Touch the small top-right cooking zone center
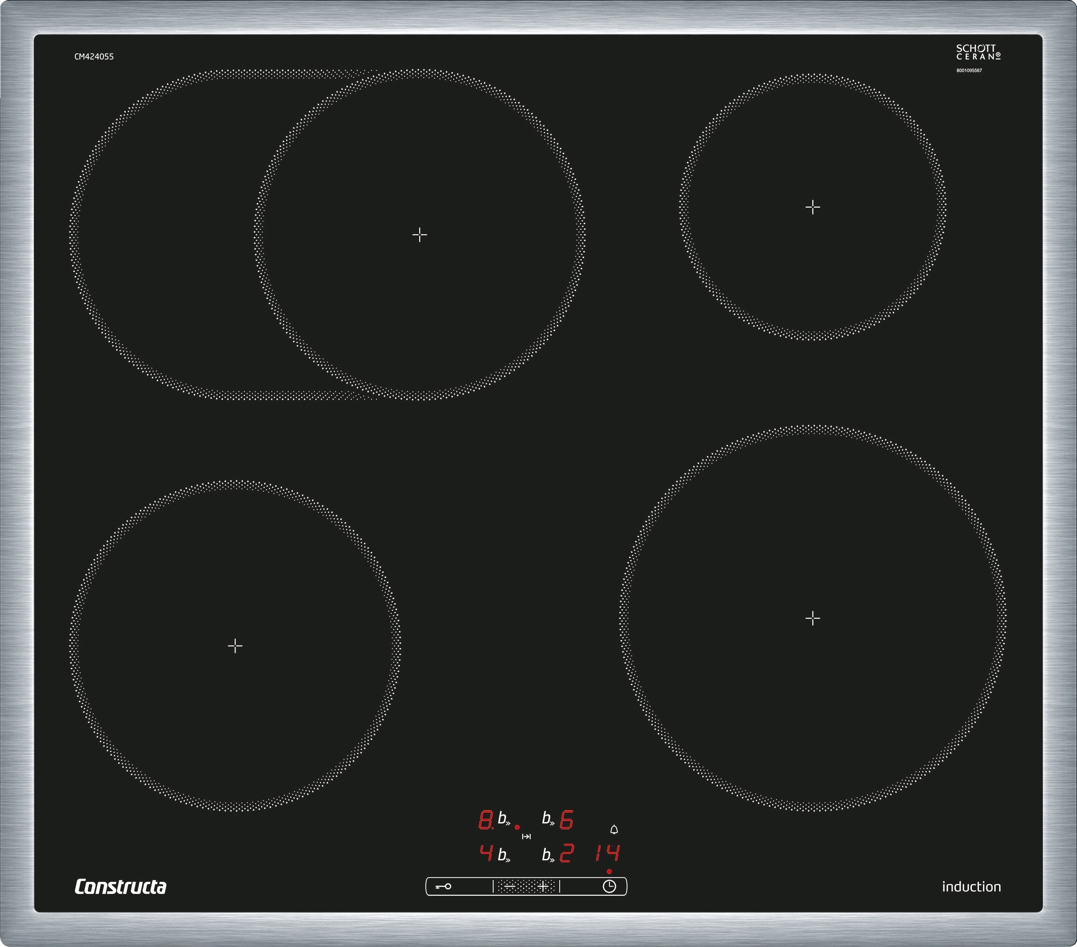 [812, 207]
